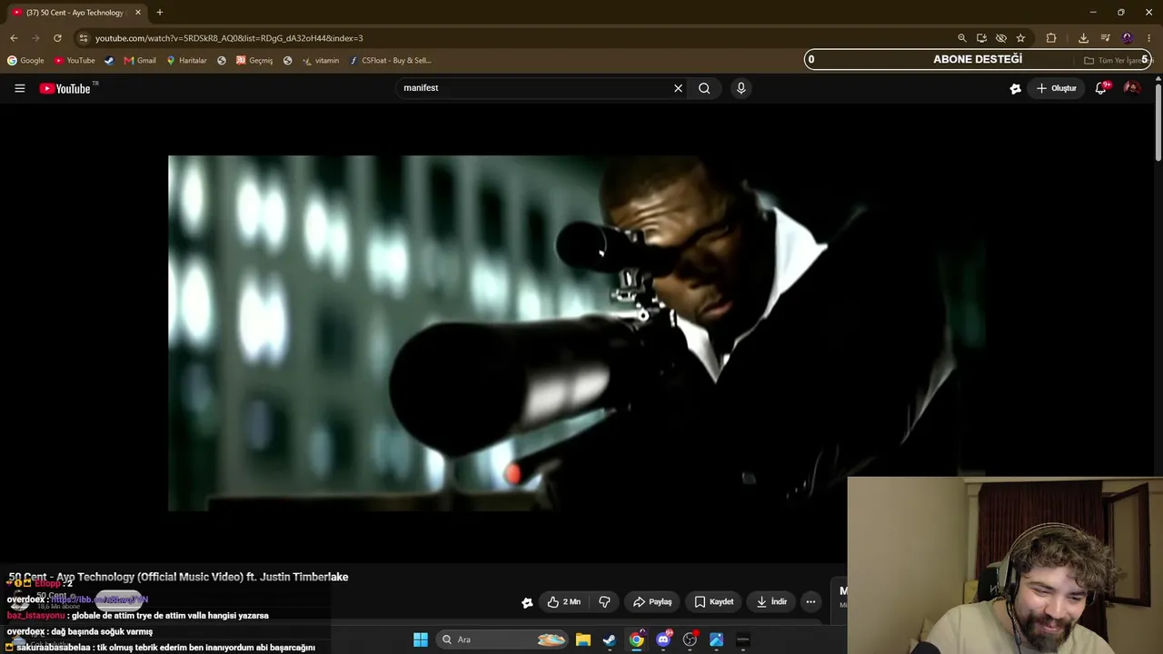This screenshot has height=654, width=1163.
Task: Open the Geçmiş bookmark in bookmarks bar
Action: coord(253,60)
